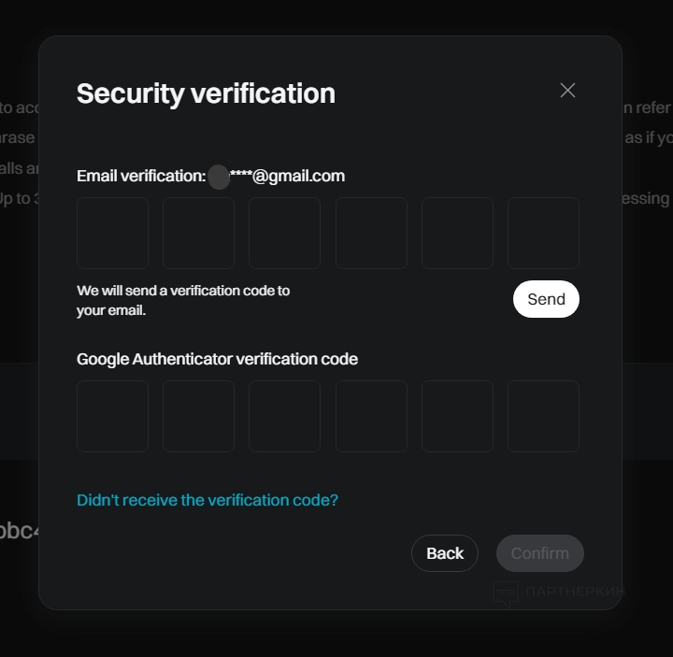Click sixth email verification digit box
Image resolution: width=673 pixels, height=657 pixels.
click(543, 233)
